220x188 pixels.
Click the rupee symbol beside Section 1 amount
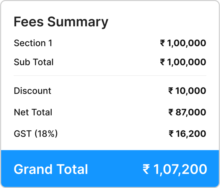pyautogui.click(x=162, y=43)
